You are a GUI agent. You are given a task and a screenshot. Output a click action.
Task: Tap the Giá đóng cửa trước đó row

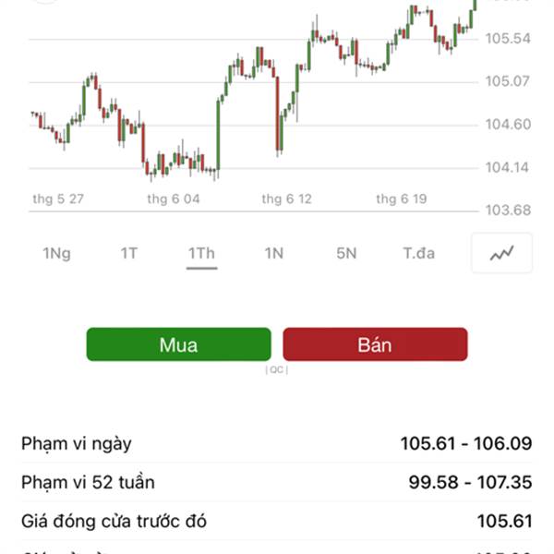pos(277,521)
